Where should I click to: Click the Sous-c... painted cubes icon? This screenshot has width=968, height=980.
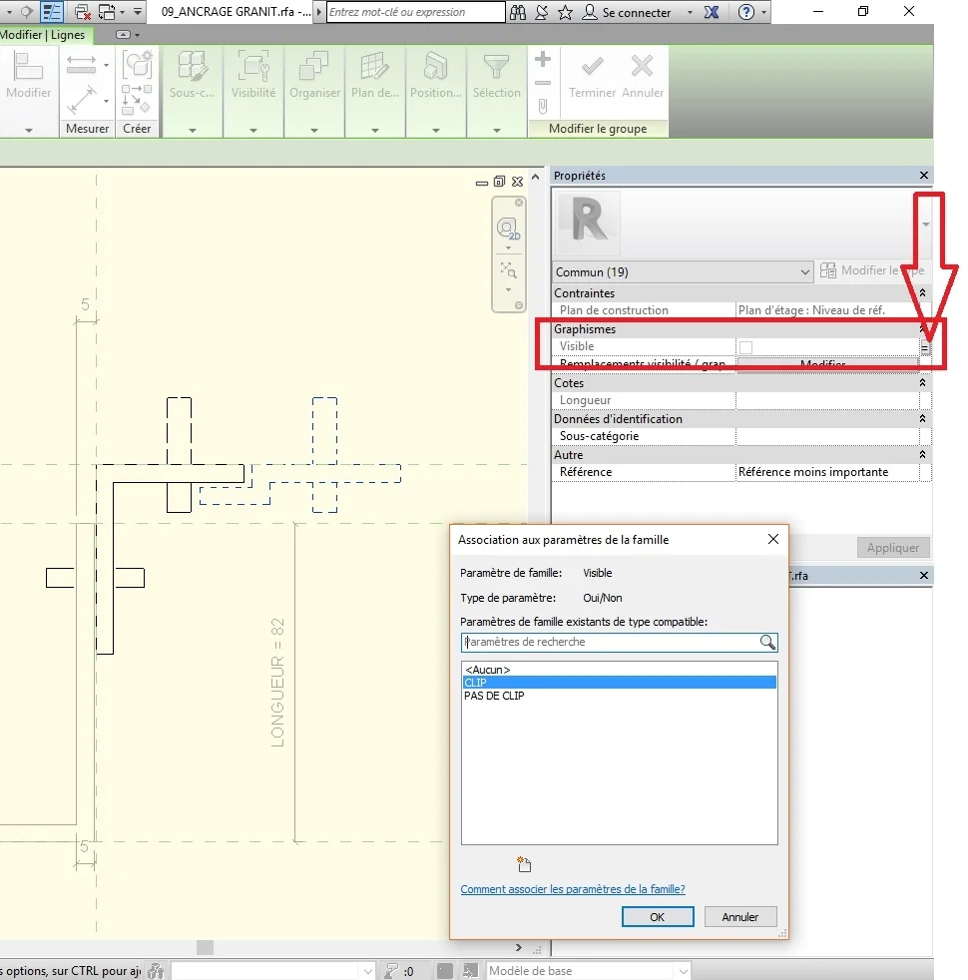point(192,66)
